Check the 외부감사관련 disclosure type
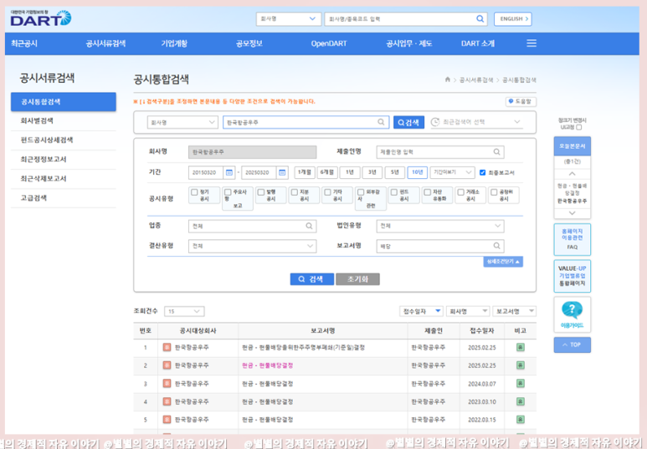647x449 pixels. coord(361,192)
